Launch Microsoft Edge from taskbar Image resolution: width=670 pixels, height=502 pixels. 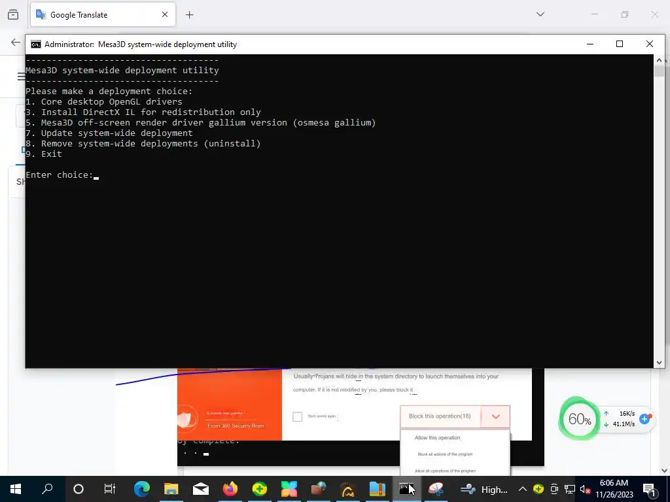point(141,489)
